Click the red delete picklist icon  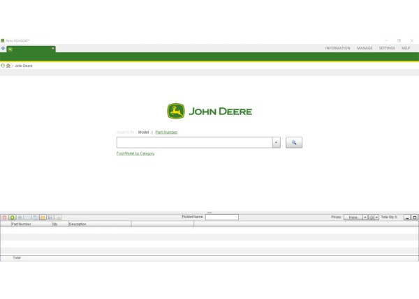point(4,217)
